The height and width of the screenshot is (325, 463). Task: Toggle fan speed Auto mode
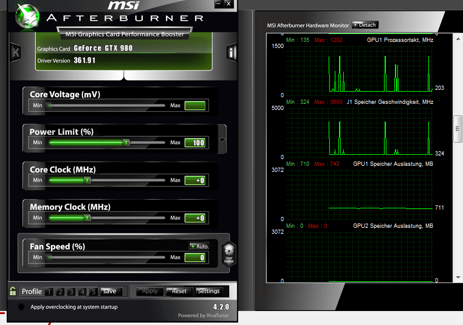tap(199, 246)
